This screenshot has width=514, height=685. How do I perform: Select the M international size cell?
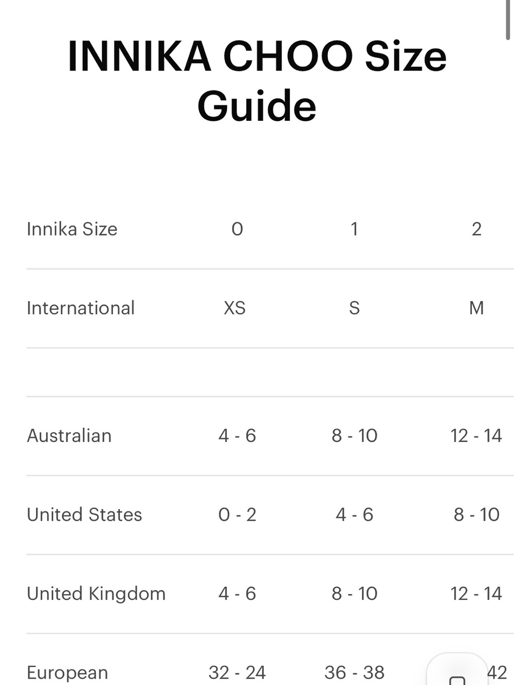476,308
